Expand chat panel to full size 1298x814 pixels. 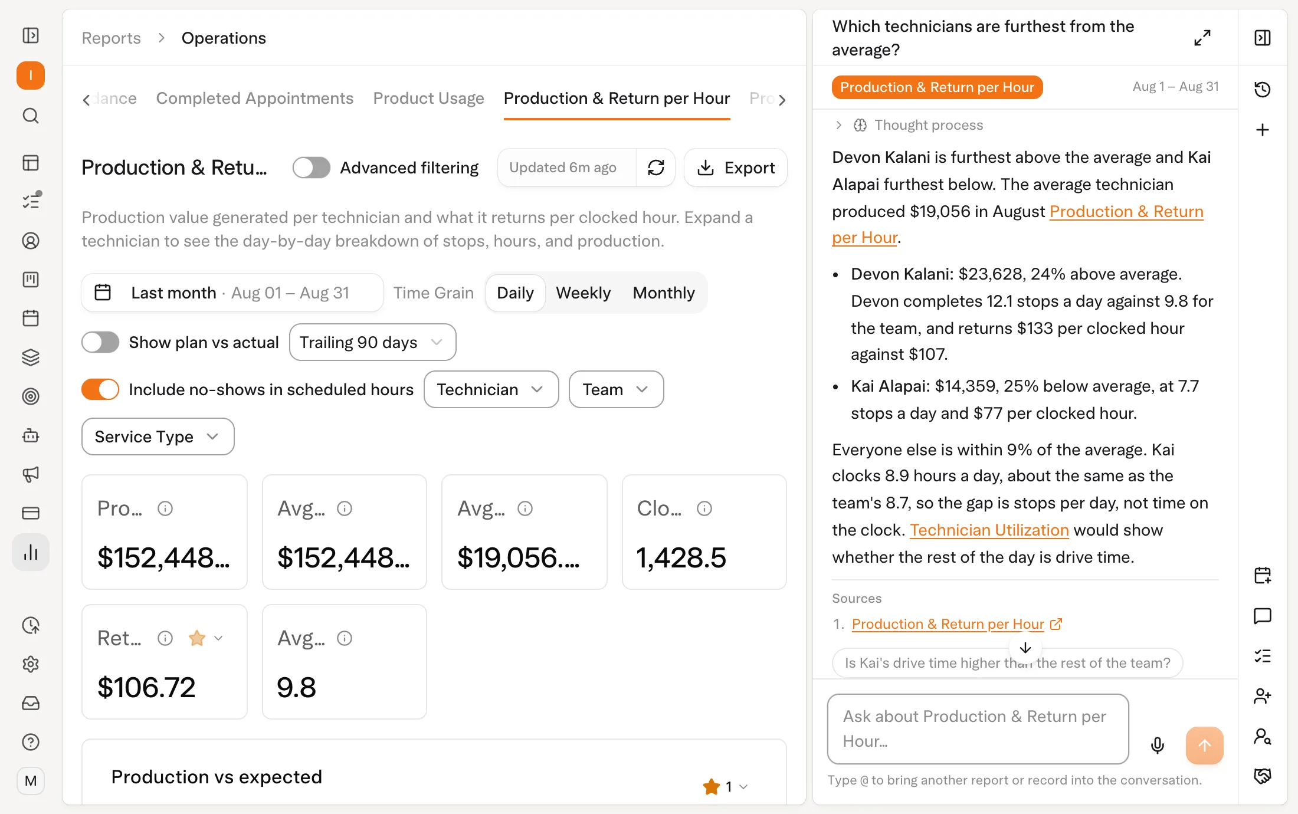click(1202, 38)
